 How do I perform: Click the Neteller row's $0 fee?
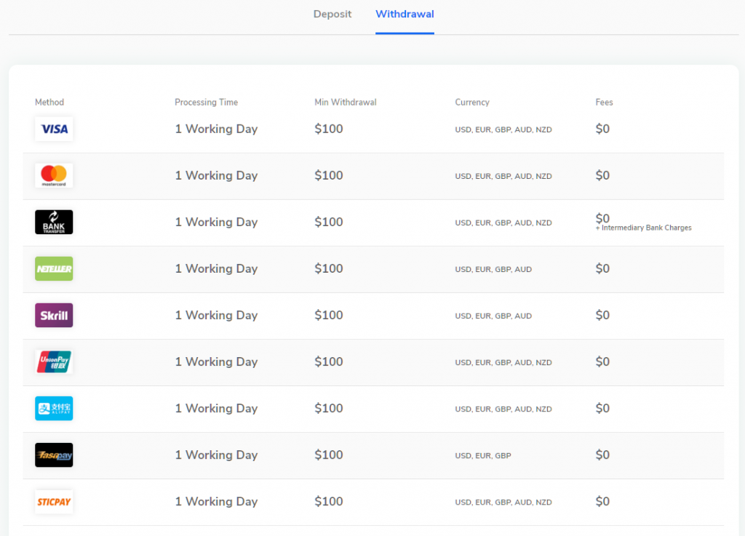point(602,268)
